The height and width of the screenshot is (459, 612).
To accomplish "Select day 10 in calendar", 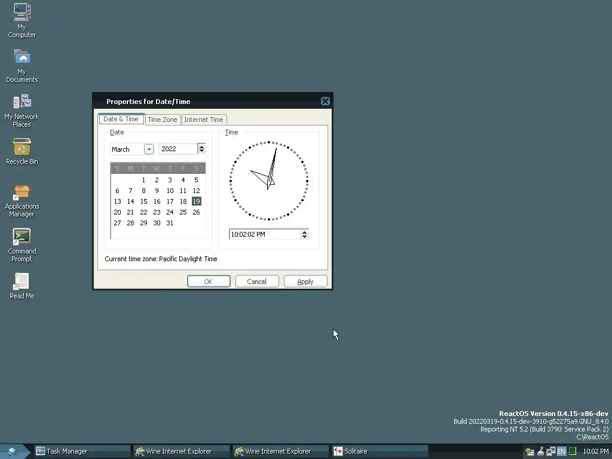I will point(170,191).
